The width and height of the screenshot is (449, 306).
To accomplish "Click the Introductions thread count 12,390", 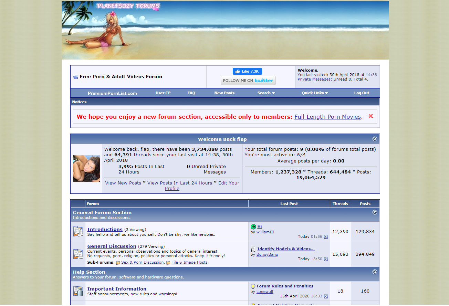I will click(340, 232).
